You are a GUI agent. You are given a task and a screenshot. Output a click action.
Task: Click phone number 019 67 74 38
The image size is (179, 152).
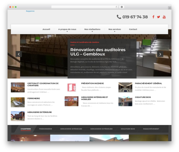(x=135, y=17)
